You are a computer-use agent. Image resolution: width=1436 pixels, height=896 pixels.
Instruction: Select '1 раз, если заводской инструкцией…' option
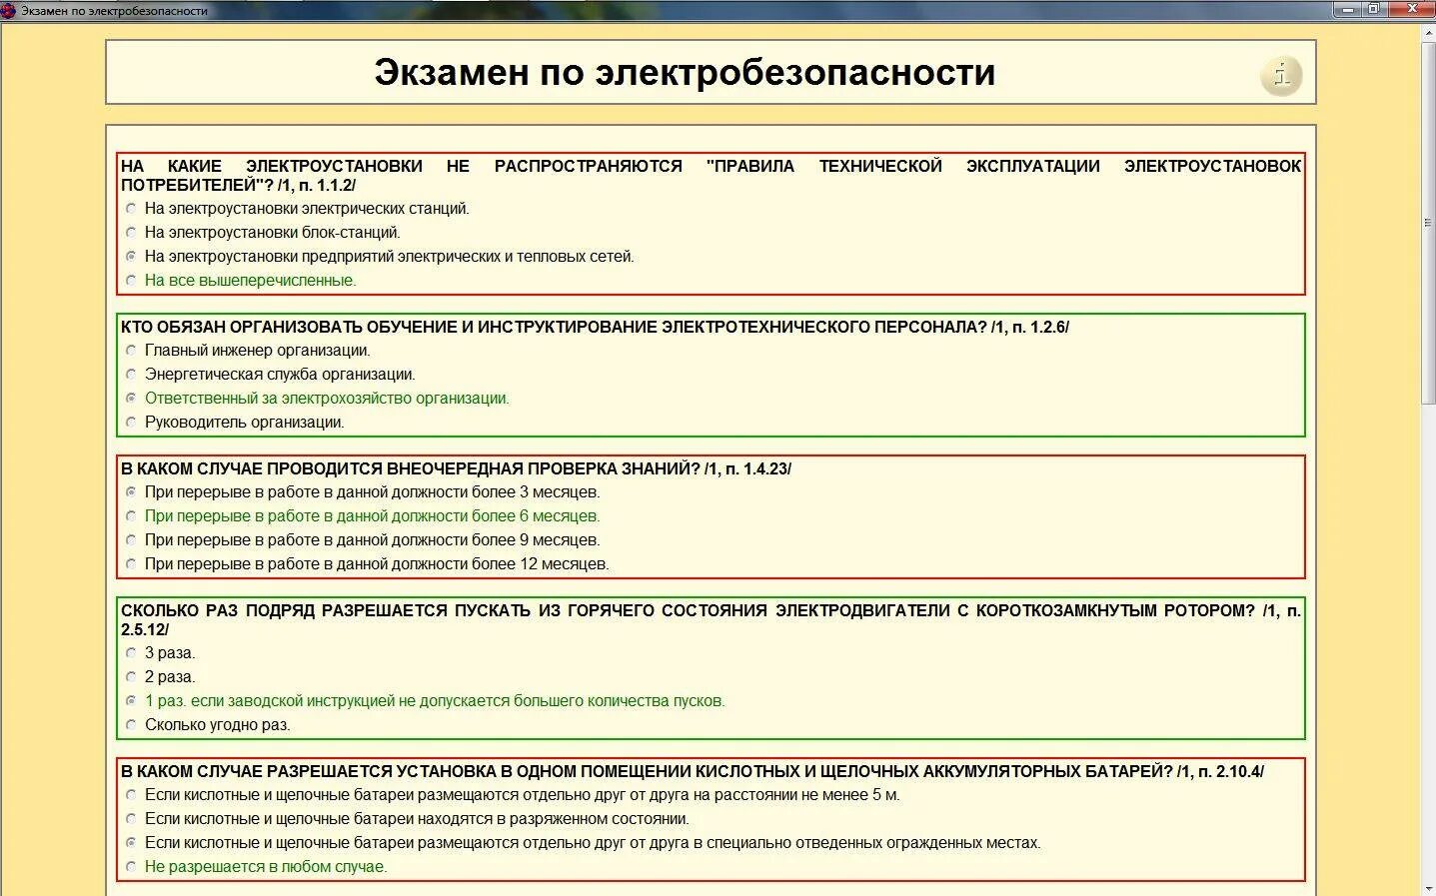coord(131,701)
